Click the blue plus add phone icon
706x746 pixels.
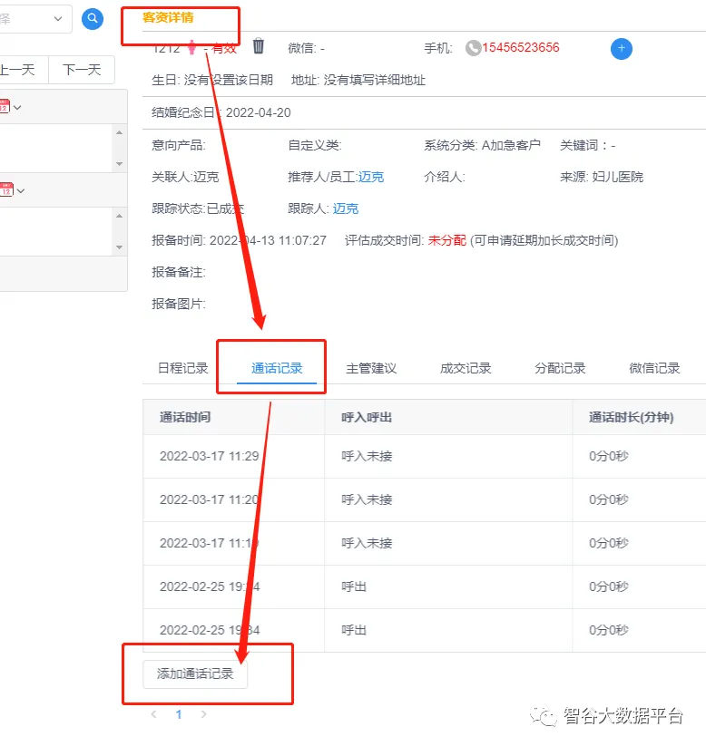point(622,49)
